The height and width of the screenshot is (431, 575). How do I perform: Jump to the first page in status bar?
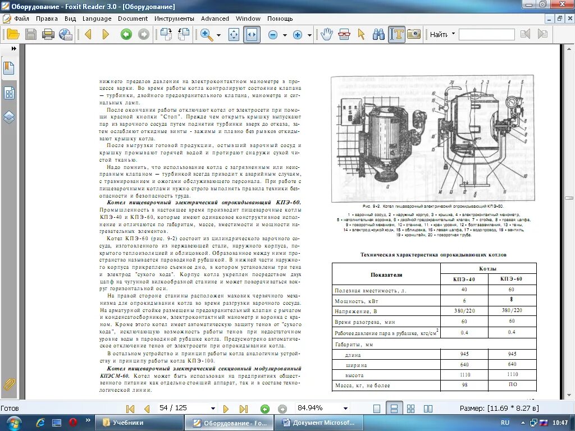(130, 409)
